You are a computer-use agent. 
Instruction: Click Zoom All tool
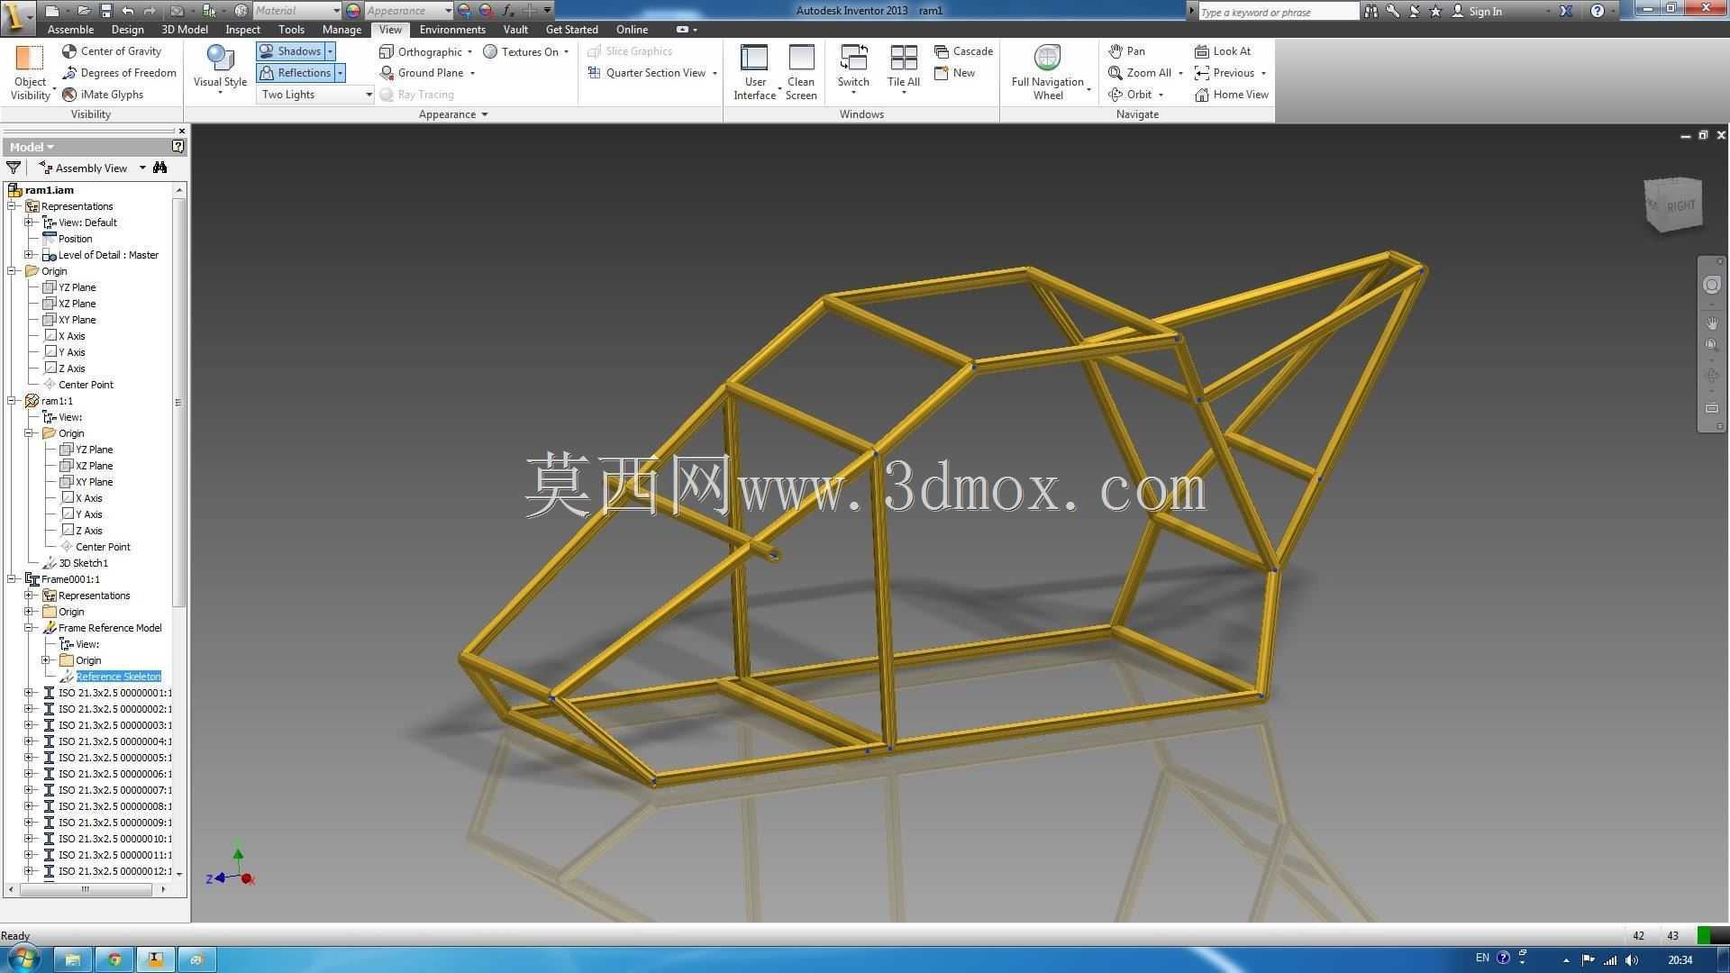point(1140,73)
